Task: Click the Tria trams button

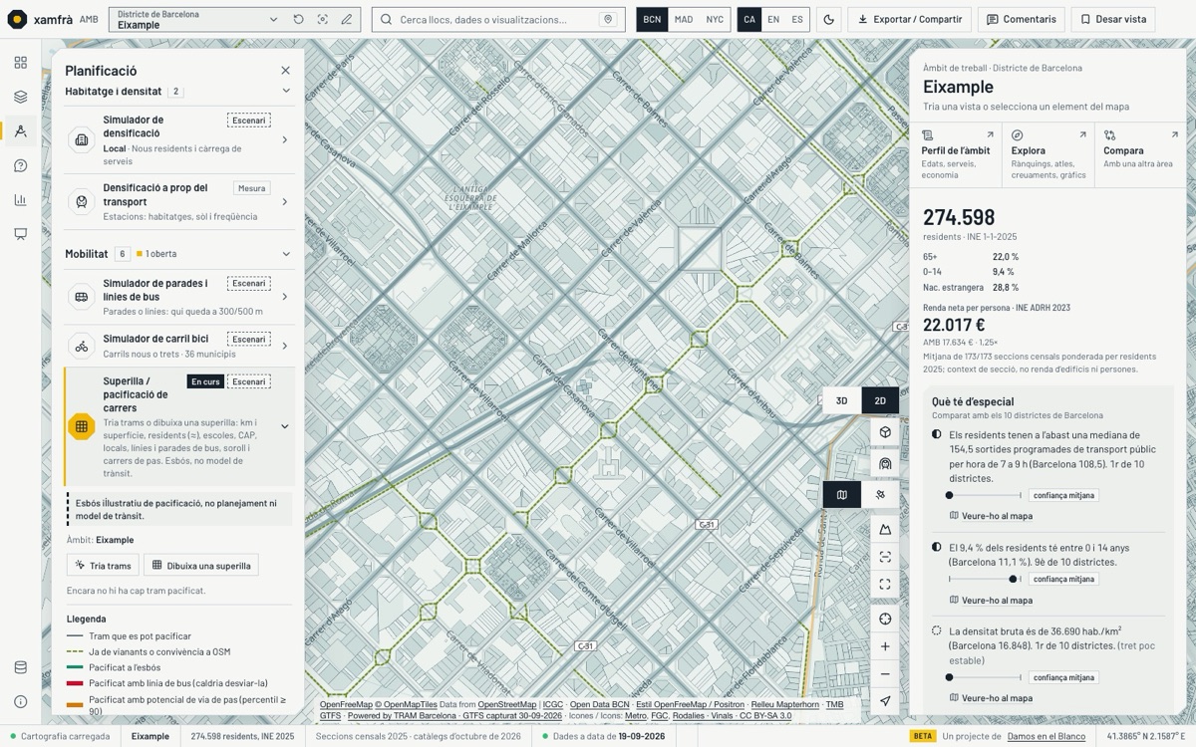Action: tap(104, 565)
